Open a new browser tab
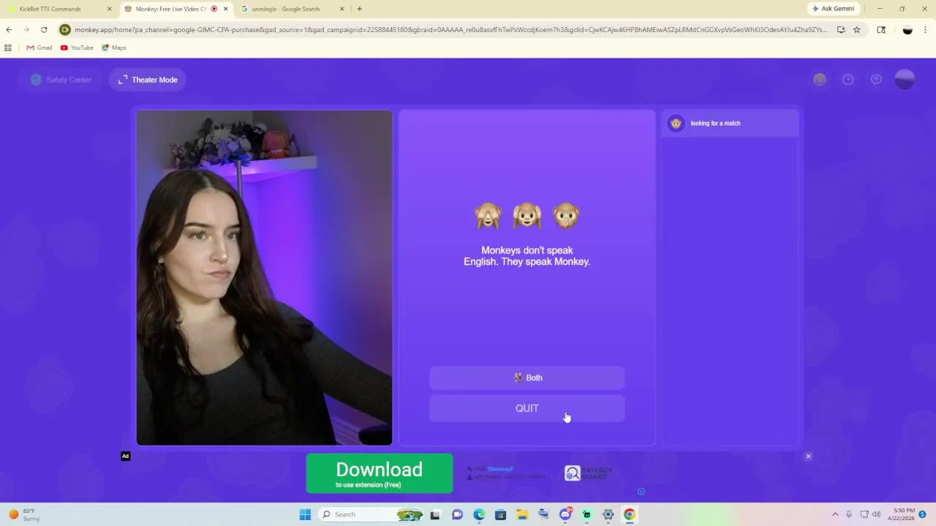Screen dimensions: 936x526 (x=359, y=9)
